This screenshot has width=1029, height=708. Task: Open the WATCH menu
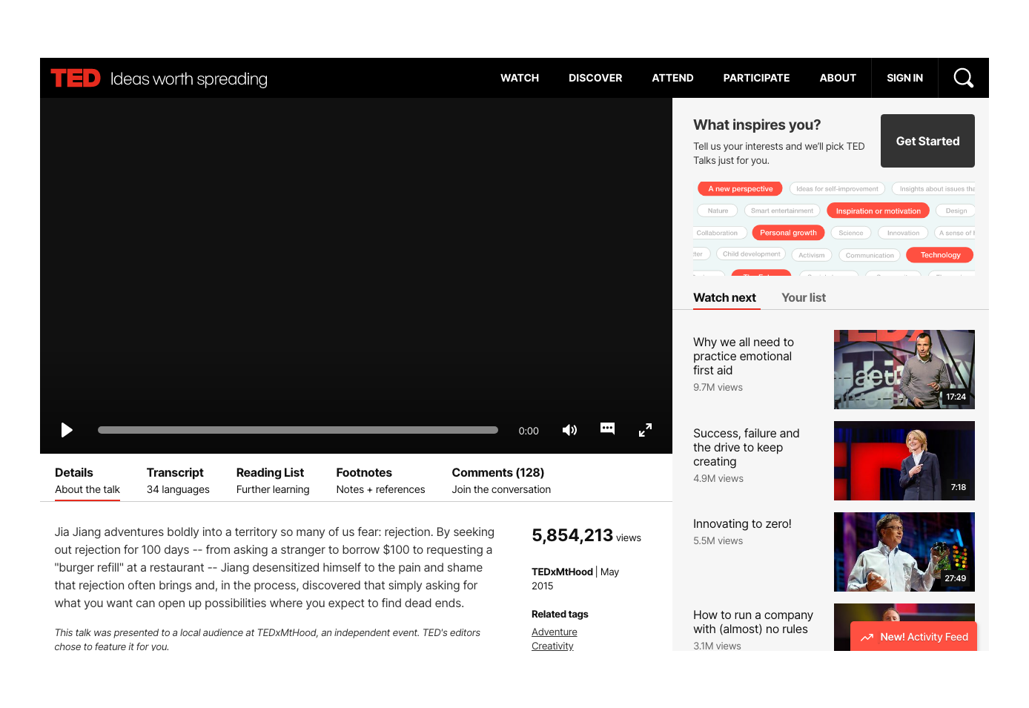coord(520,78)
